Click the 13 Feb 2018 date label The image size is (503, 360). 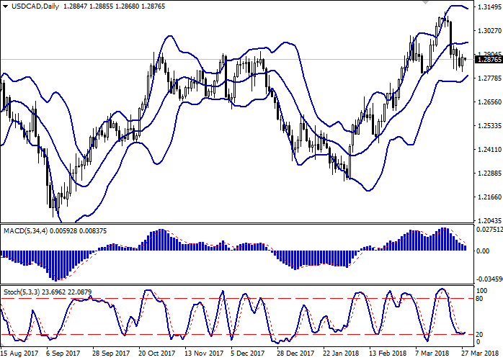(x=388, y=354)
